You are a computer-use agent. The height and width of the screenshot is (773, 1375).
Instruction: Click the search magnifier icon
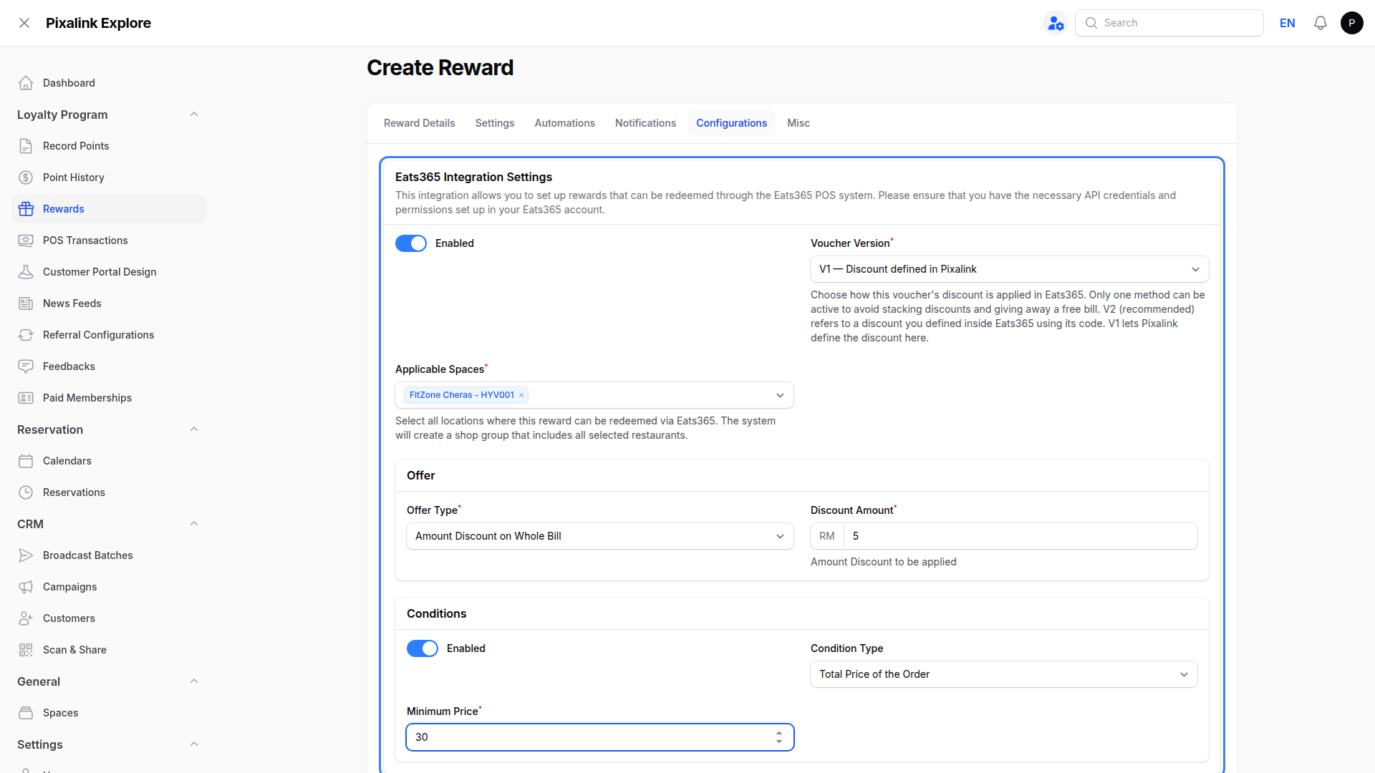pos(1091,23)
